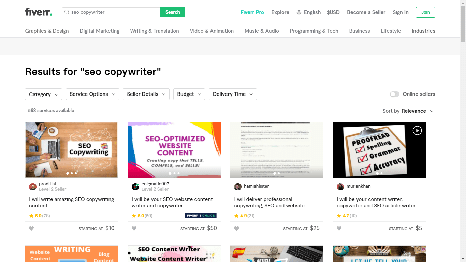Open the orange Website Content Writing thumbnail
Viewport: 466px width, 262px height.
coord(72,254)
